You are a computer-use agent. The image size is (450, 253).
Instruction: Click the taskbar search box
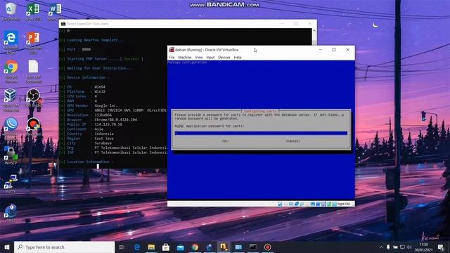click(64, 247)
